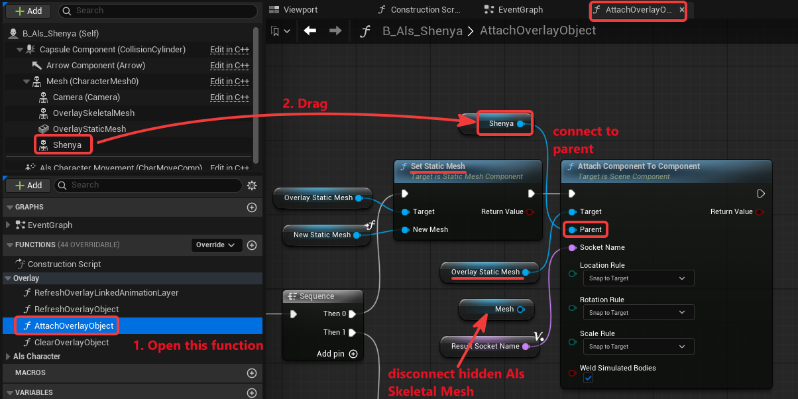The height and width of the screenshot is (399, 798).
Task: Add a new macro with plus icon
Action: point(252,373)
